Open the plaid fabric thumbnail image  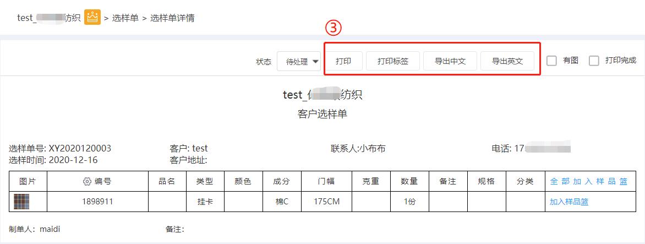(21, 202)
